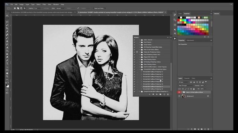Click Stop playing/recording in Actions panel

tap(149, 94)
